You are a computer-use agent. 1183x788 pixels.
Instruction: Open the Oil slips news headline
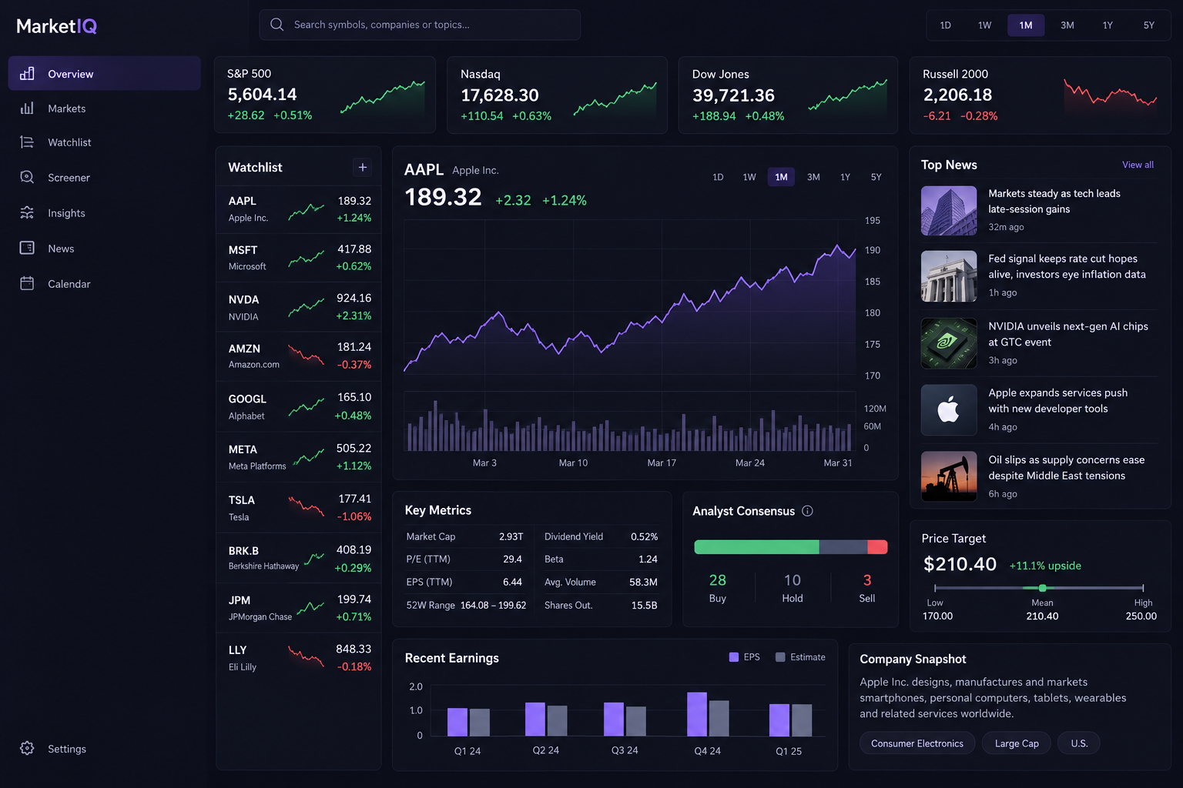(1066, 468)
